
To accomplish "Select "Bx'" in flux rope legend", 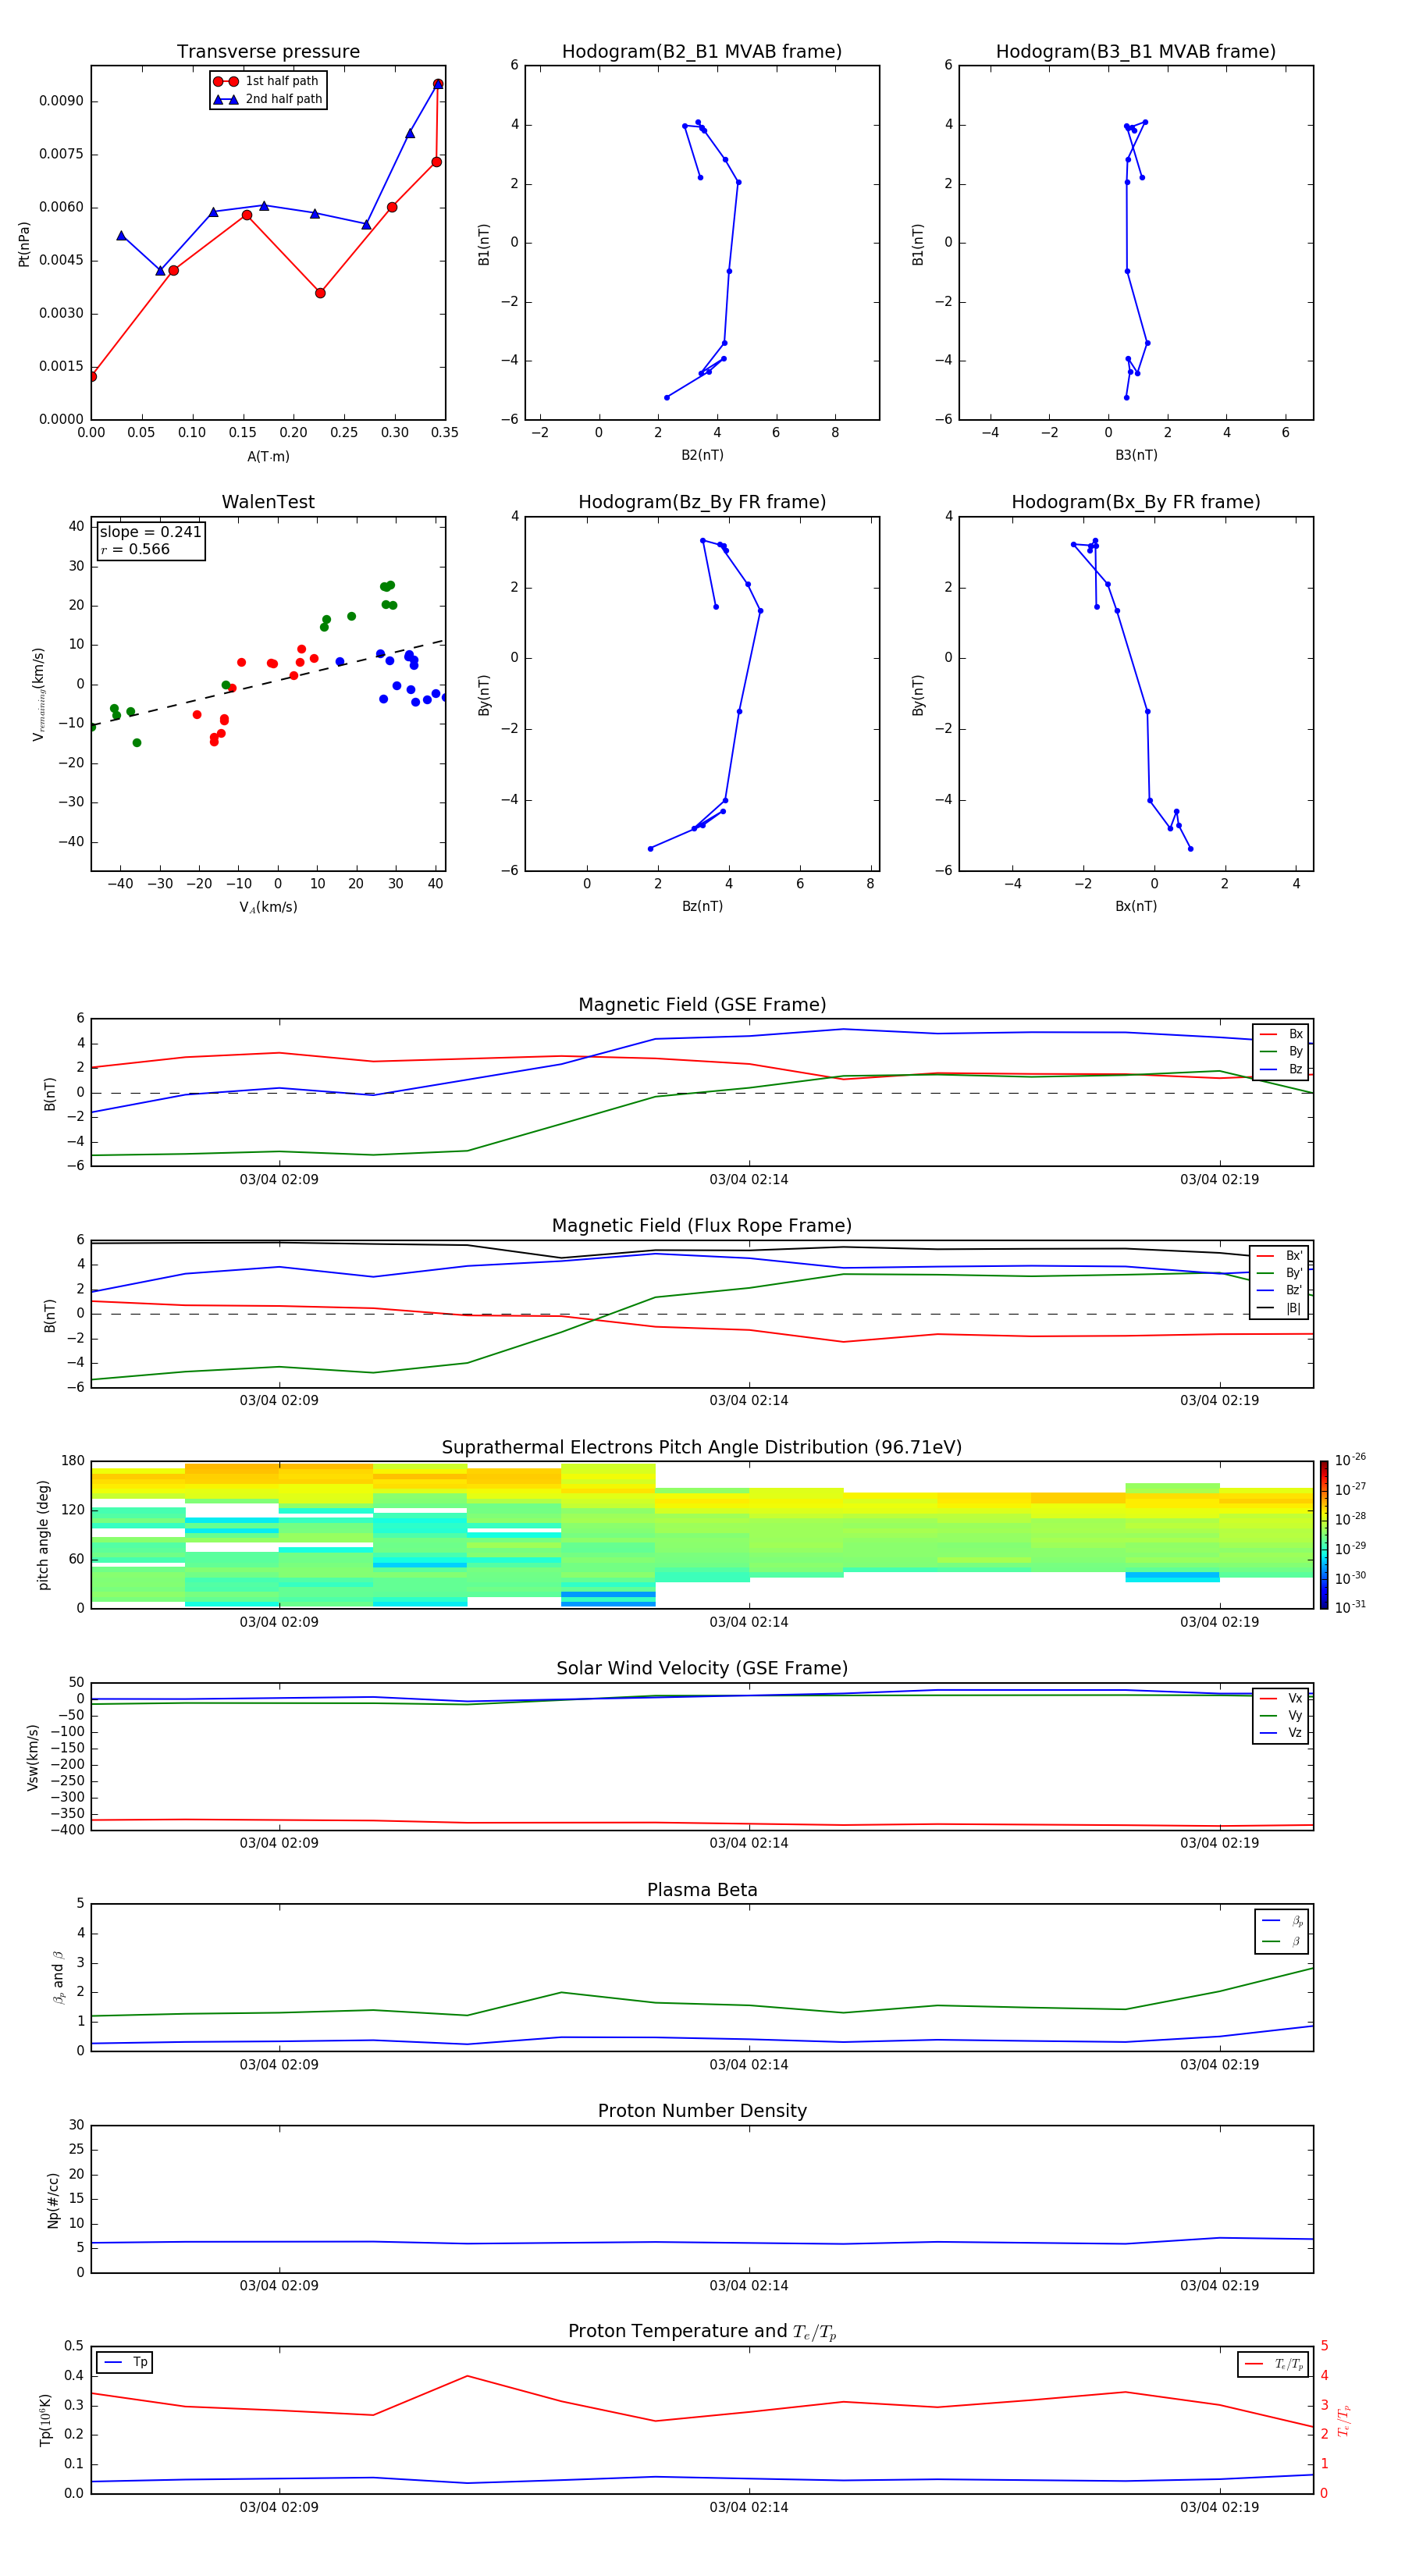I will (x=1280, y=1256).
